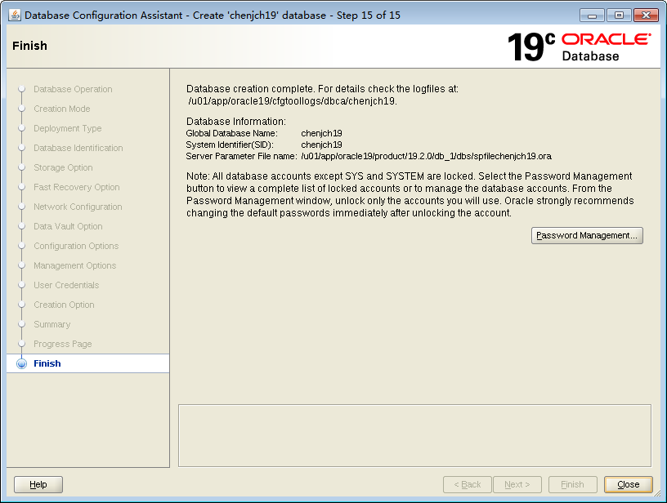Click the Progress Page step marker dot

pos(21,344)
